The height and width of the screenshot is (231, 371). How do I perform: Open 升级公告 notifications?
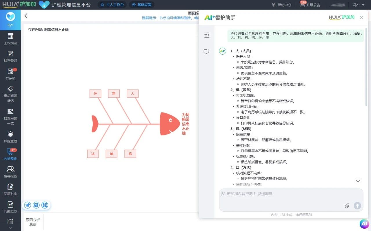point(310,5)
